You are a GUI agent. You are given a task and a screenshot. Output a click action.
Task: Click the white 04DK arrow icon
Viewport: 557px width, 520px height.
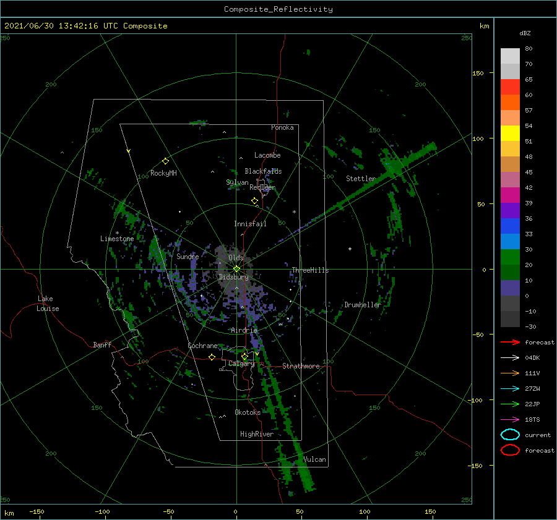click(x=510, y=357)
